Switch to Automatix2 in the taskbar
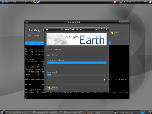Viewport: 152px width, 114px height. click(x=99, y=112)
